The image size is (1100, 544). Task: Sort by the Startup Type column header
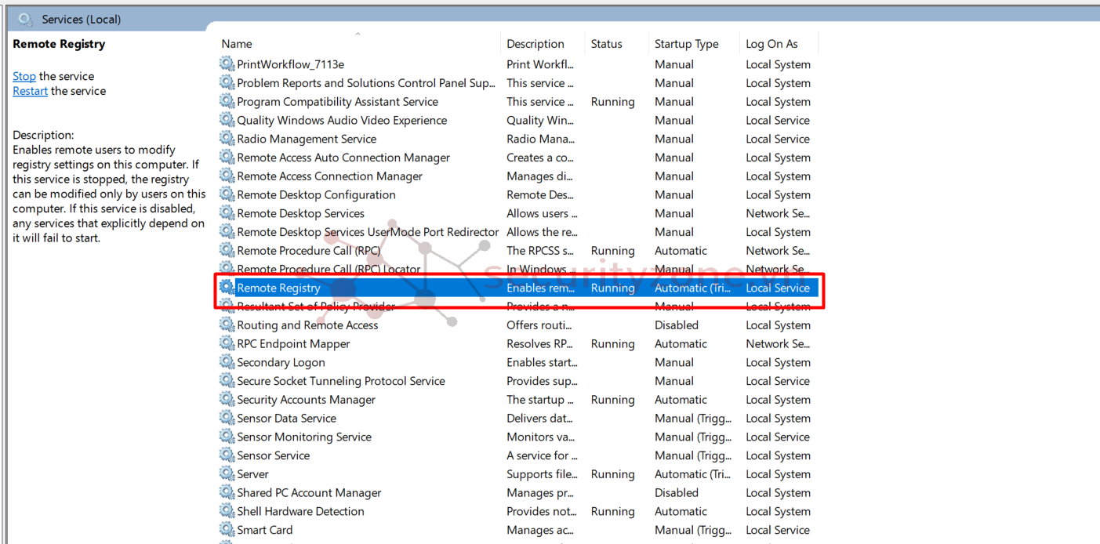click(x=687, y=44)
